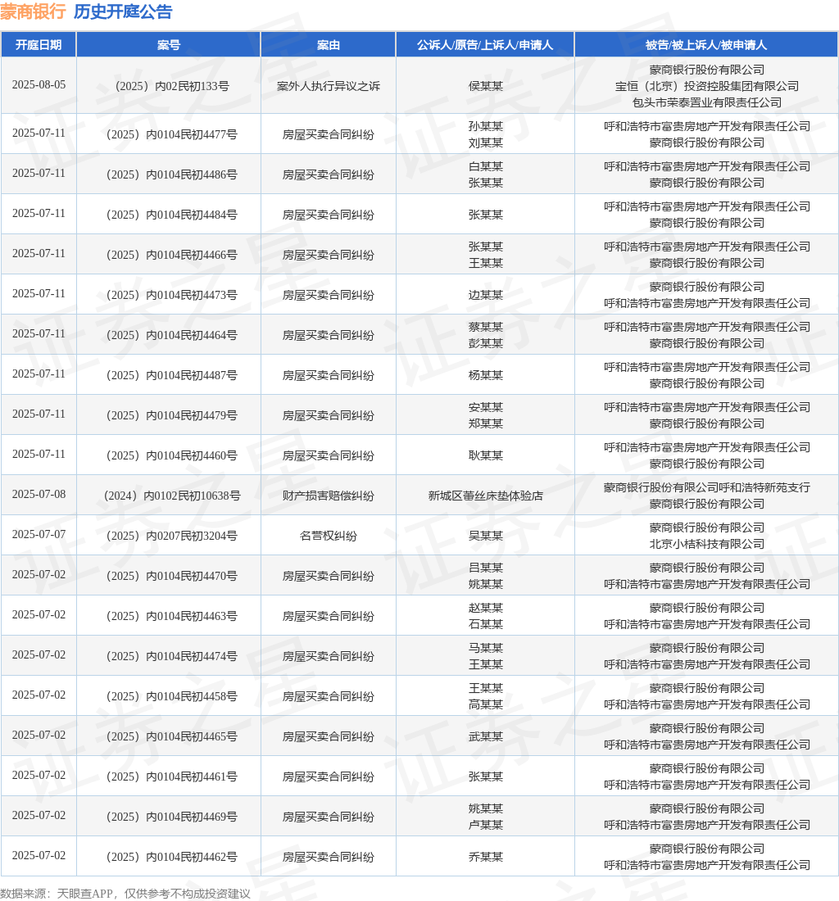Viewport: 839px width, 901px height.
Task: Click 名誉权纠纷 cell
Action: click(x=328, y=537)
